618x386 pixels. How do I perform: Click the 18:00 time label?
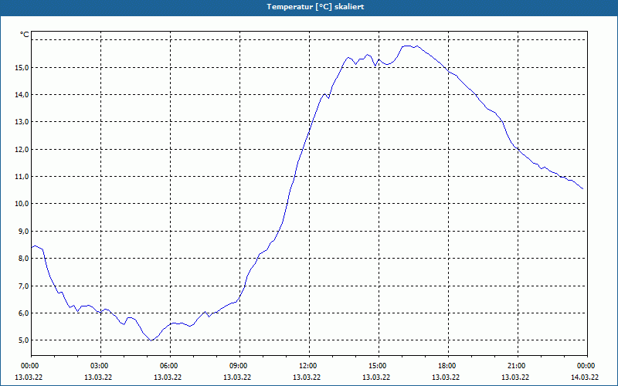(x=448, y=366)
